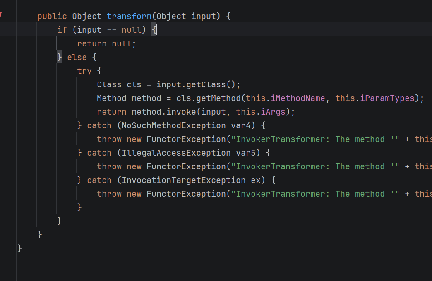Click the iParamTypes field reference
Screen dimensions: 432x281
(387, 98)
